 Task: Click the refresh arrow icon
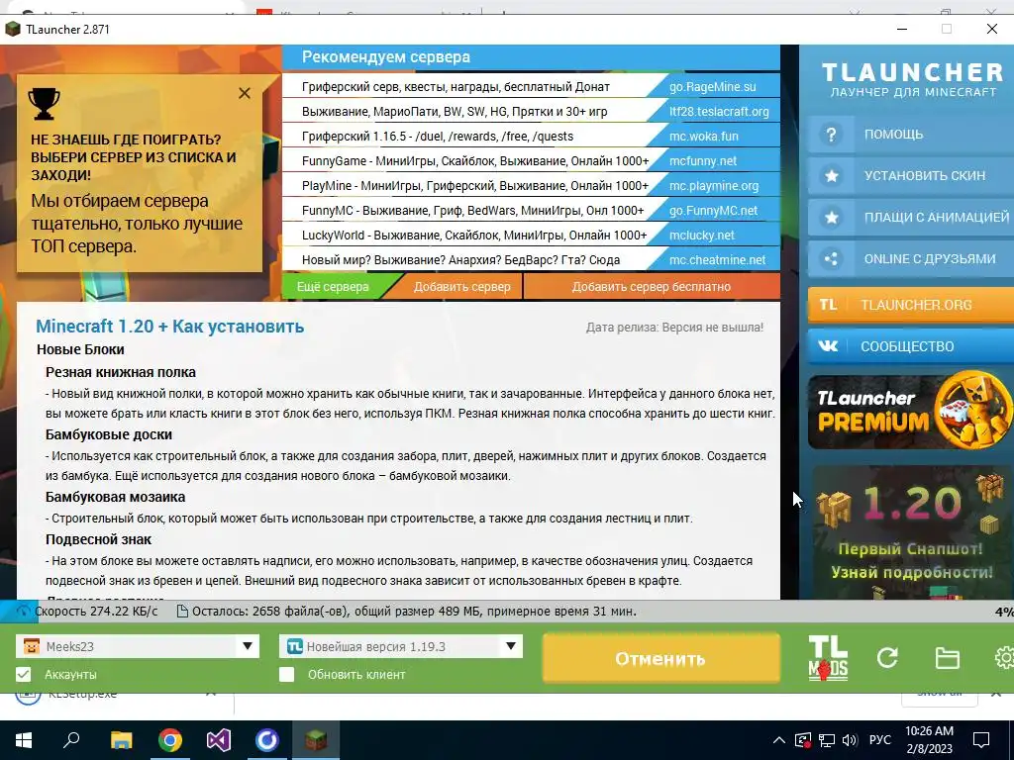[x=887, y=658]
